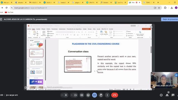
Task: Reload the browser page
Action: click(6, 8)
